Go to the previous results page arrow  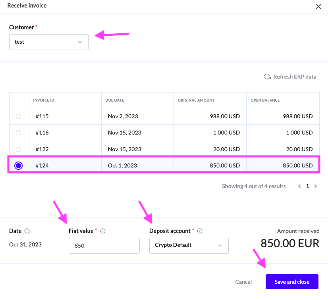(x=299, y=186)
